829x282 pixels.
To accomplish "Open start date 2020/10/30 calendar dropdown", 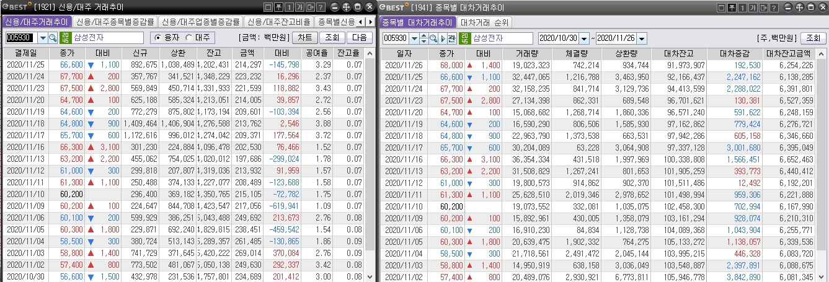I will pos(585,38).
